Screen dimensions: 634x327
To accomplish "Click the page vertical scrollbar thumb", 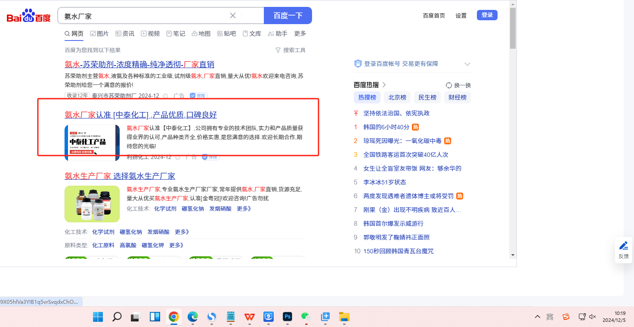I will tap(513, 28).
